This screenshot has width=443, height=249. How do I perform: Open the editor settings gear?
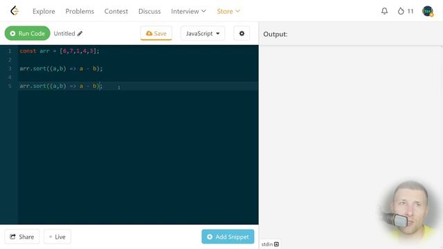click(x=242, y=33)
